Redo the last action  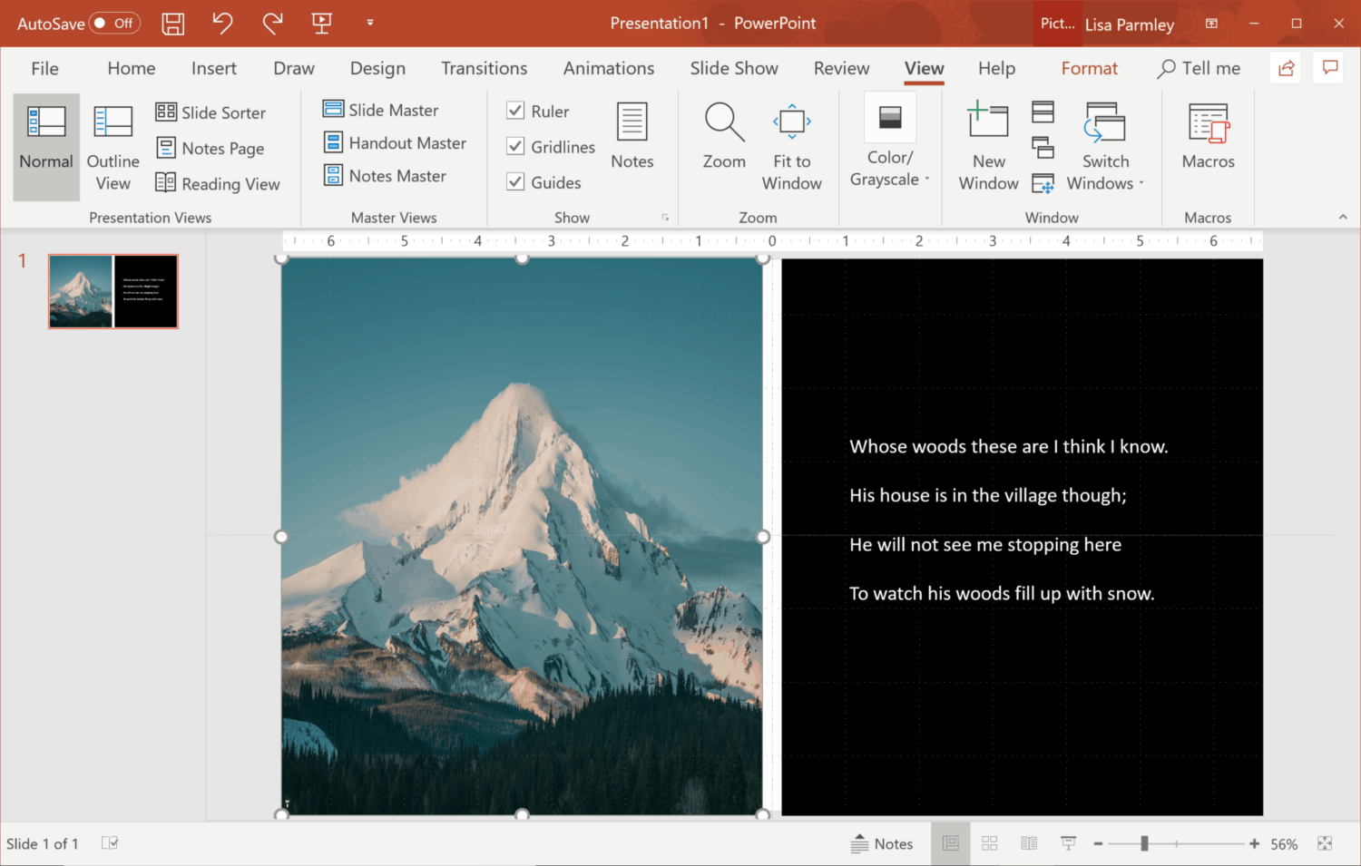click(272, 24)
